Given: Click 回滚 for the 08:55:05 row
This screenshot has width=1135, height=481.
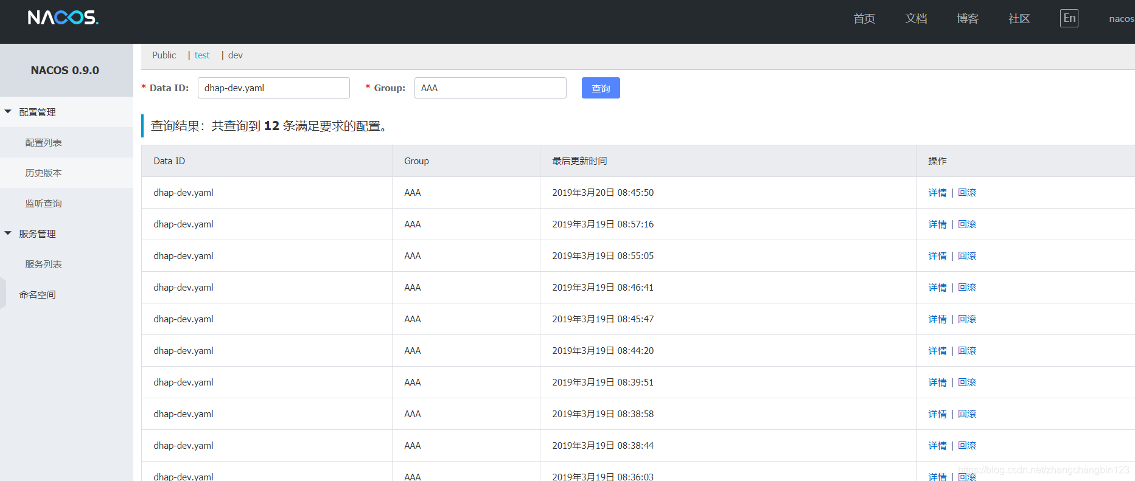Looking at the screenshot, I should [x=967, y=256].
